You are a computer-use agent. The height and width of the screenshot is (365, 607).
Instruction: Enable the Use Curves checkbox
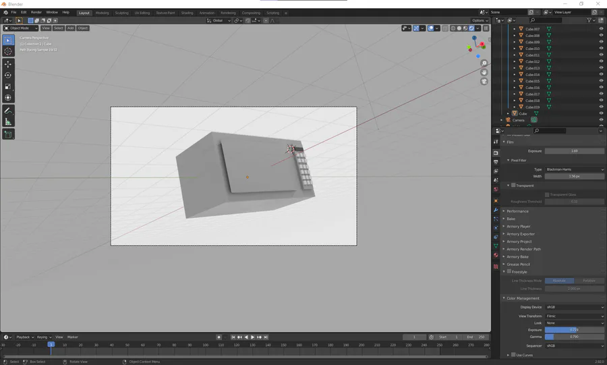[513, 355]
